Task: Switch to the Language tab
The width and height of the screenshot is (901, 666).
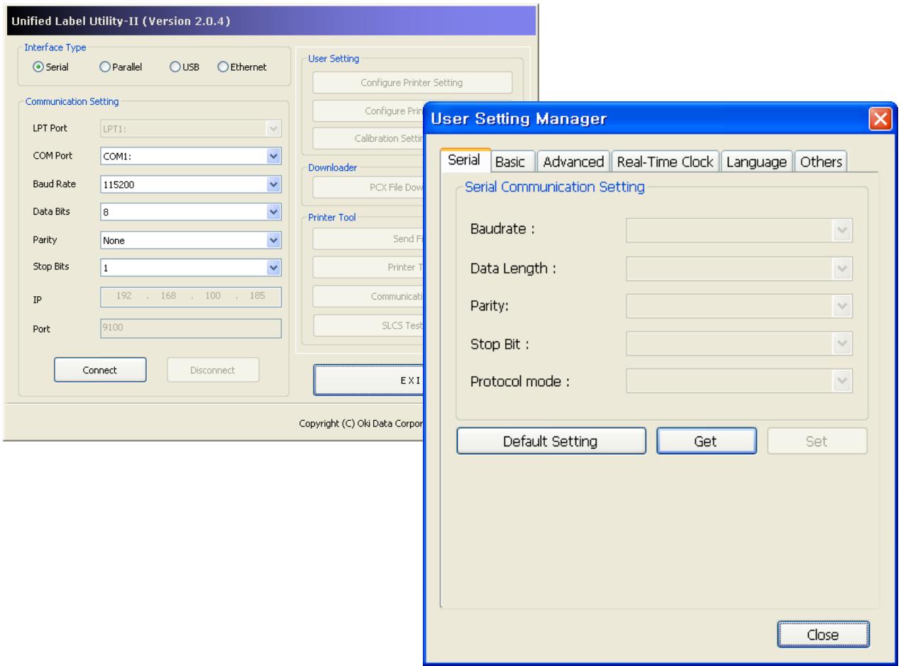Action: pyautogui.click(x=757, y=162)
